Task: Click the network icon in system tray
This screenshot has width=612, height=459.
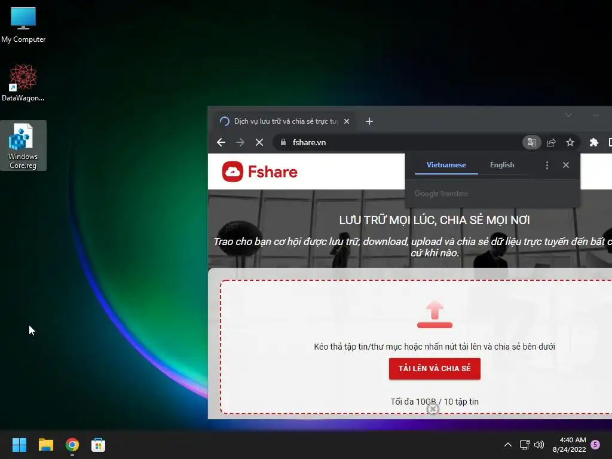Action: (x=524, y=445)
